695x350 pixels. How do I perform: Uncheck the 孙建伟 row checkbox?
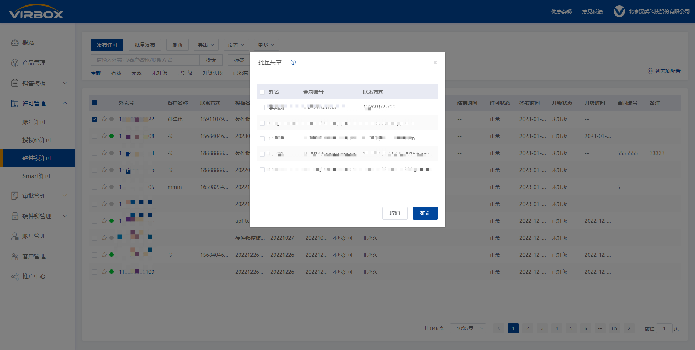(x=94, y=119)
